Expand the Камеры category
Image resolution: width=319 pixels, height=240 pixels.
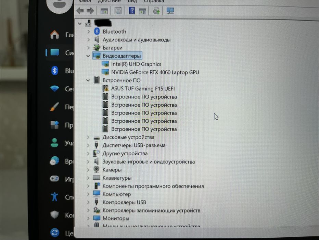point(88,170)
